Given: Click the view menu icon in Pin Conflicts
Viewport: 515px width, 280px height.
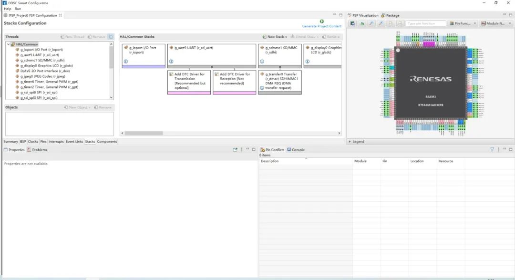Looking at the screenshot, I should [498, 149].
